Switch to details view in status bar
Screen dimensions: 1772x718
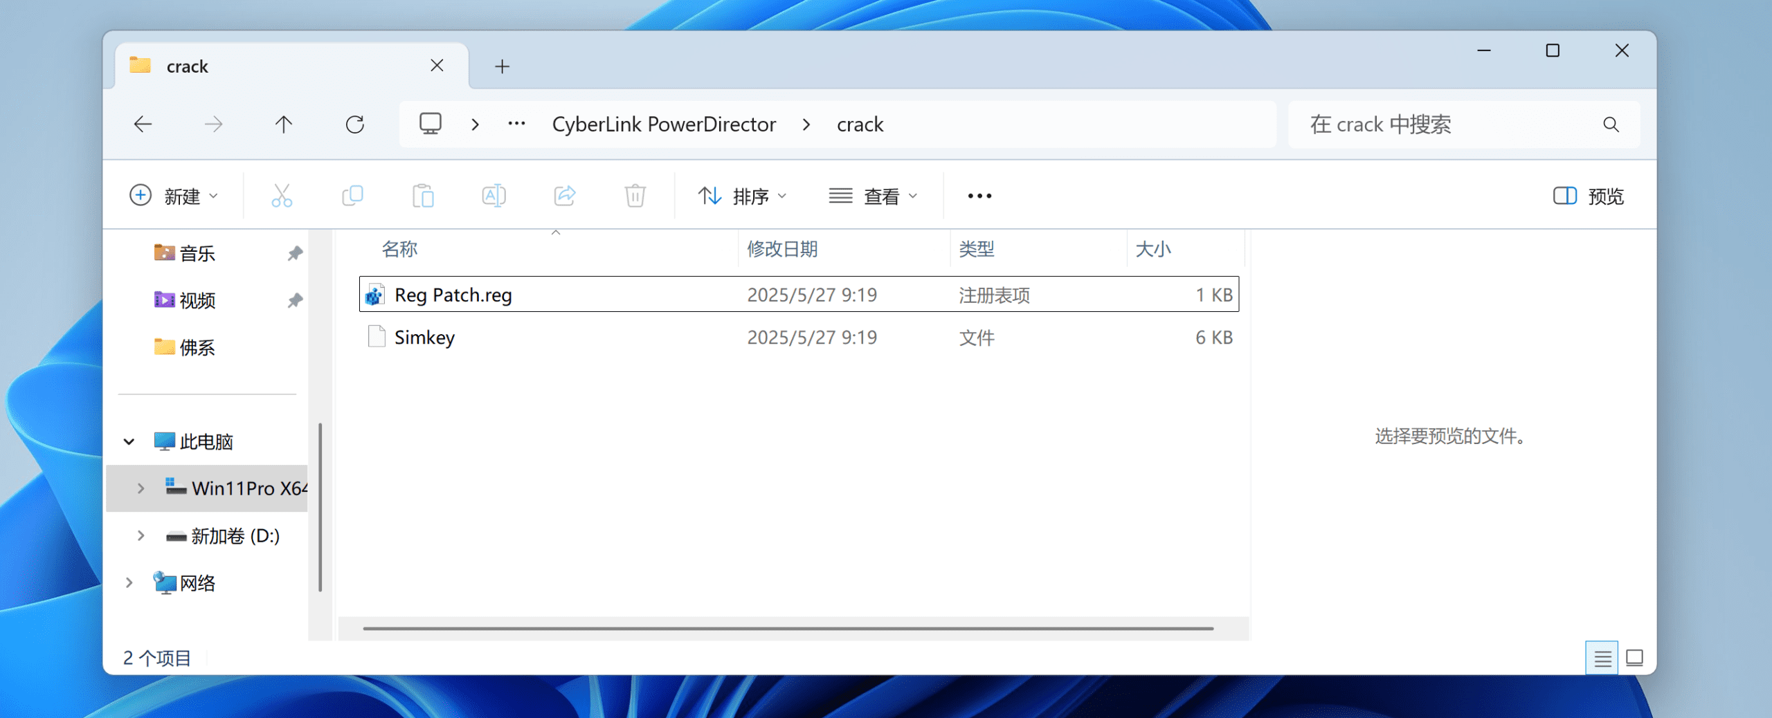pyautogui.click(x=1602, y=658)
